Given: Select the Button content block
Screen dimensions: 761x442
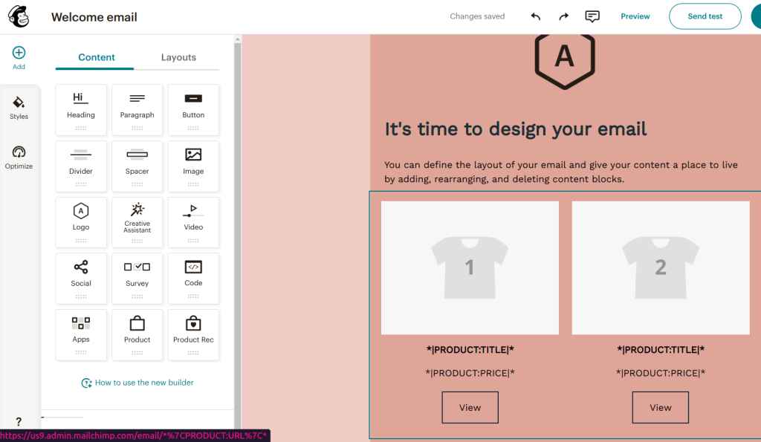Looking at the screenshot, I should pyautogui.click(x=193, y=110).
